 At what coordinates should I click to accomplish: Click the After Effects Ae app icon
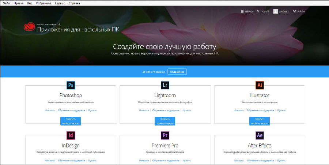[260, 135]
